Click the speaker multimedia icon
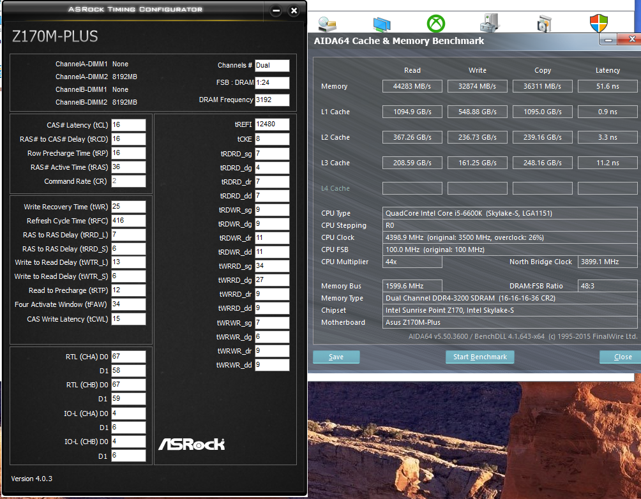Image resolution: width=641 pixels, height=499 pixels. tap(545, 24)
